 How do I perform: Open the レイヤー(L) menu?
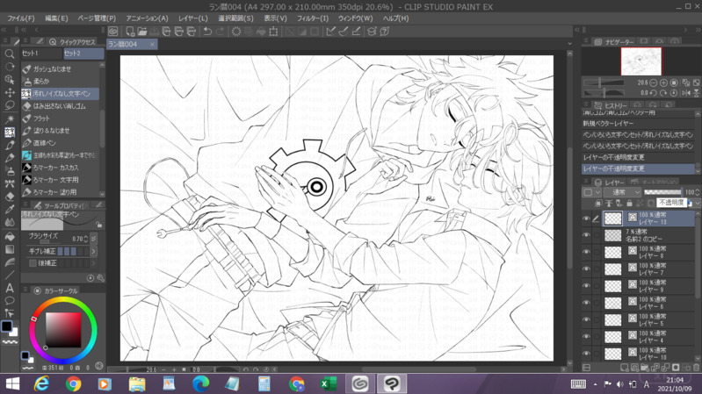click(193, 18)
